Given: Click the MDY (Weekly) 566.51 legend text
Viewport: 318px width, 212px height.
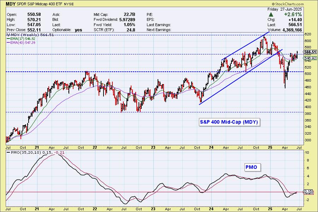Looking at the screenshot, I should 33,35.
